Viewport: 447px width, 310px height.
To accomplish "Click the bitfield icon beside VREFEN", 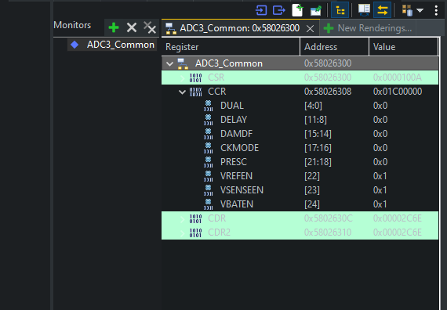I will (209, 176).
